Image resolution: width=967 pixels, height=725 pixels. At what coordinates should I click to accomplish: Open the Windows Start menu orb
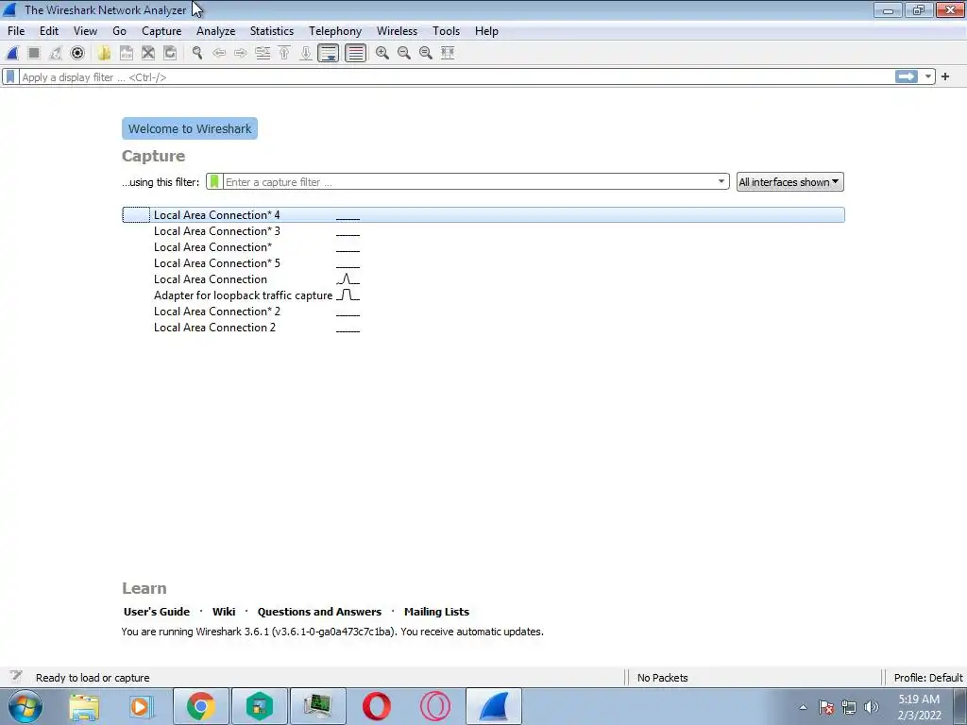click(25, 706)
